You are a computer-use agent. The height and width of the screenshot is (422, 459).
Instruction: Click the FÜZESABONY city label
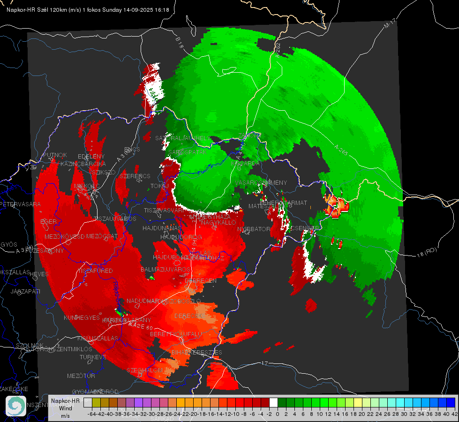45,250
